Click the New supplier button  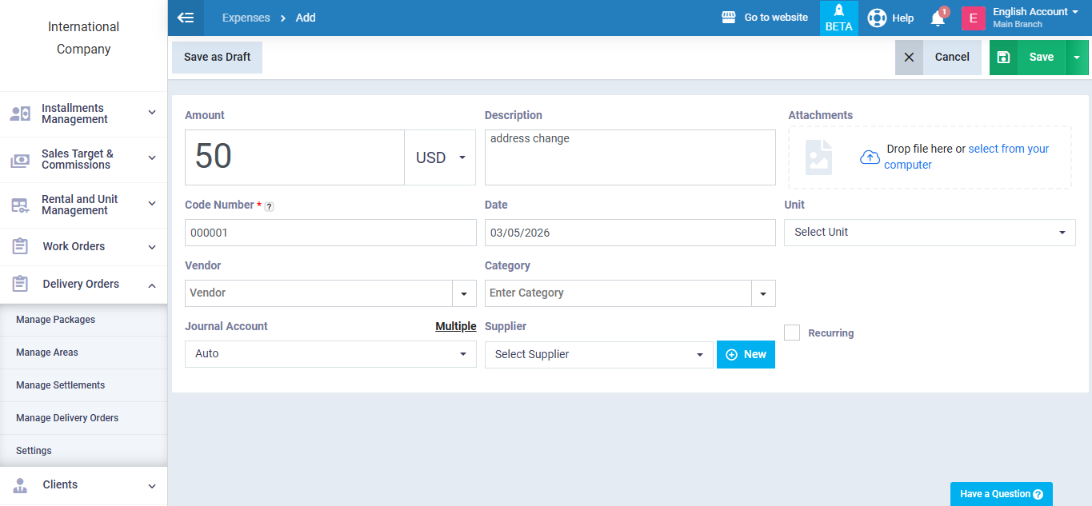coord(746,355)
